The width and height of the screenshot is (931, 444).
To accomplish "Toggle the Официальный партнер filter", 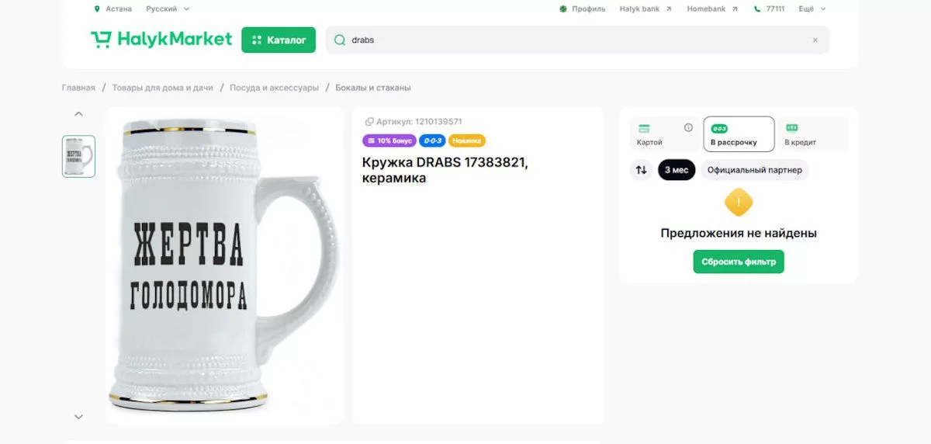I will [754, 170].
